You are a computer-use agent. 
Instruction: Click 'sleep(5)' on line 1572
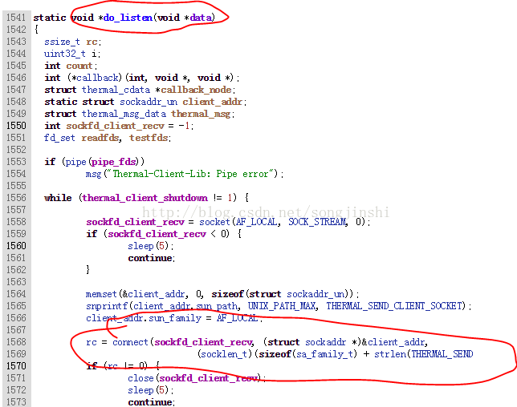coord(149,390)
